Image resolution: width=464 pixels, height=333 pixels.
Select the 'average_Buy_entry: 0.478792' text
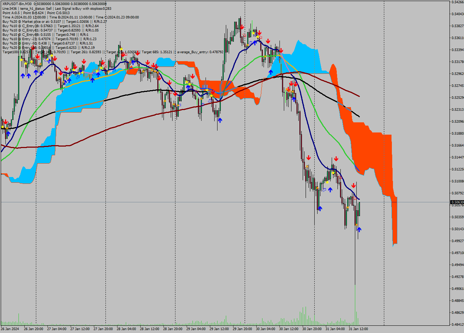(200, 52)
